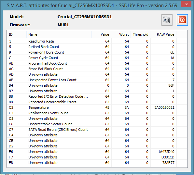The height and width of the screenshot is (175, 194).
Task: Close the S.M.A.R.T. attributes window
Action: pyautogui.click(x=187, y=4)
